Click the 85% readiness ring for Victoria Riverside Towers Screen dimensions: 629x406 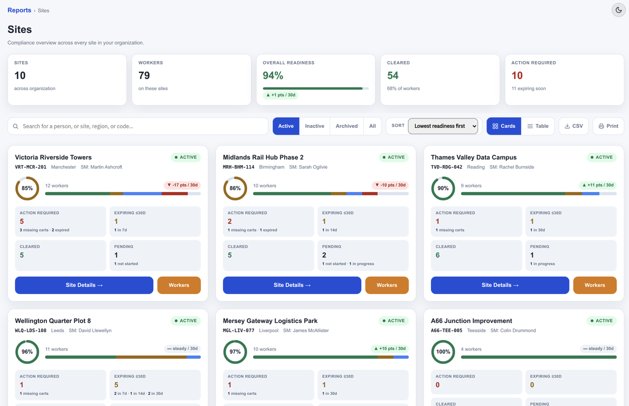(27, 188)
